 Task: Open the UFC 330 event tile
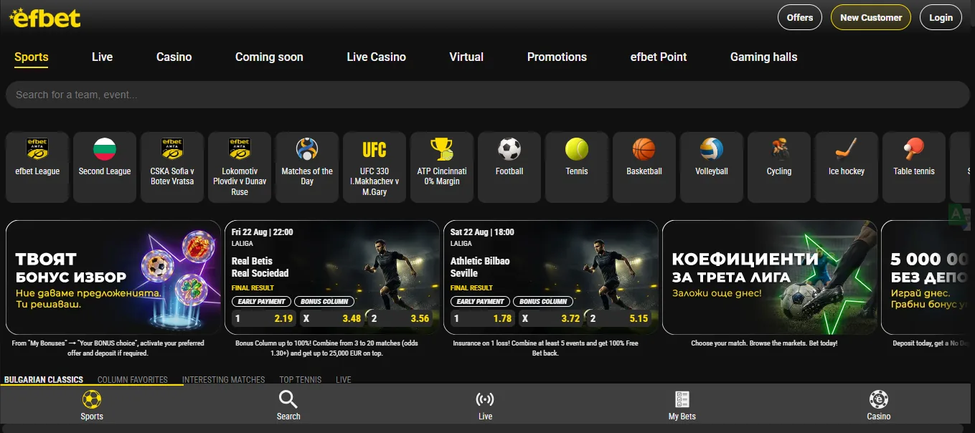point(375,167)
